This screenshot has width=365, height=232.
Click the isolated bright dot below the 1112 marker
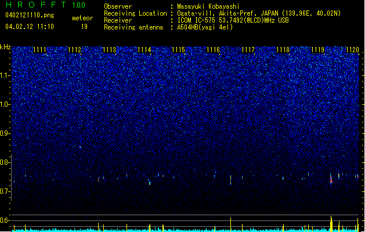coord(80,147)
